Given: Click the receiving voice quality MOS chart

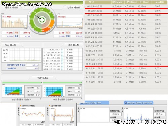Looking at the screenshot, I should click(x=54, y=91).
